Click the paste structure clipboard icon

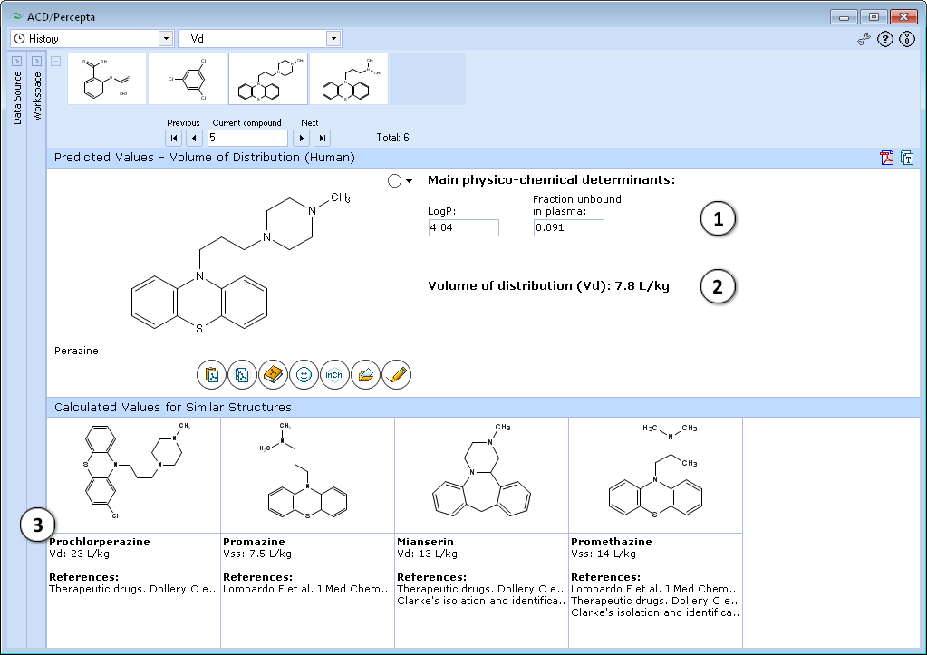212,375
